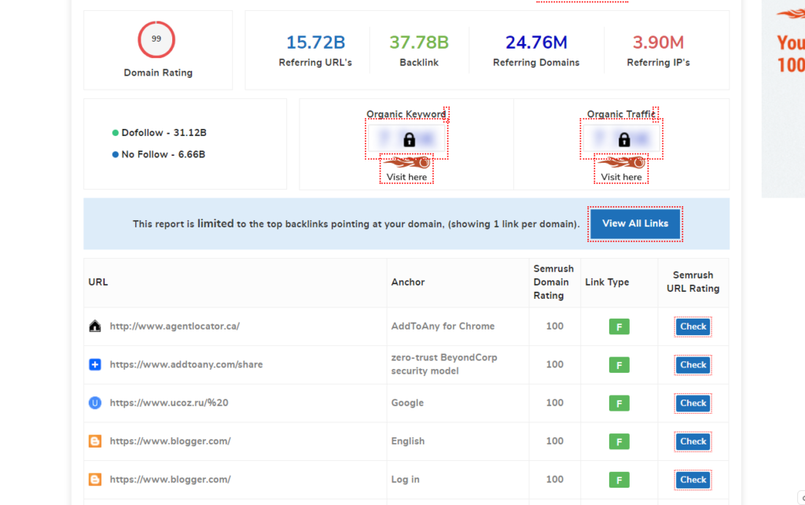Click the Domain Rating 99 progress ring

coord(156,39)
